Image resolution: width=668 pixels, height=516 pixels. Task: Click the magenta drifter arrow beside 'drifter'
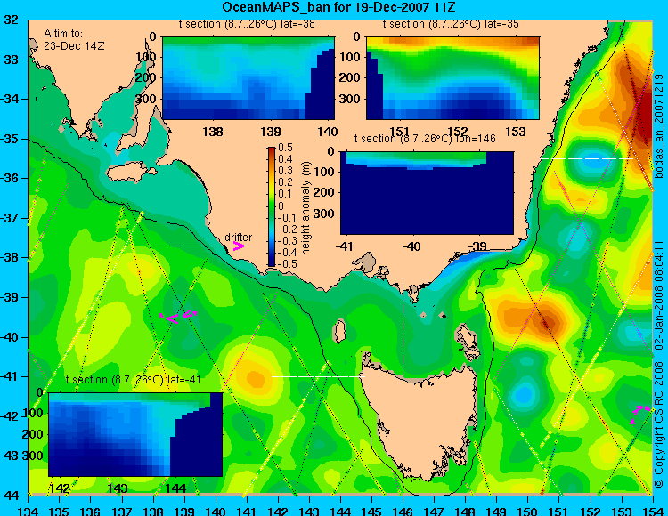pyautogui.click(x=238, y=246)
